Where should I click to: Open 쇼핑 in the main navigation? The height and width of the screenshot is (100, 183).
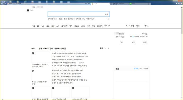(x=58, y=26)
